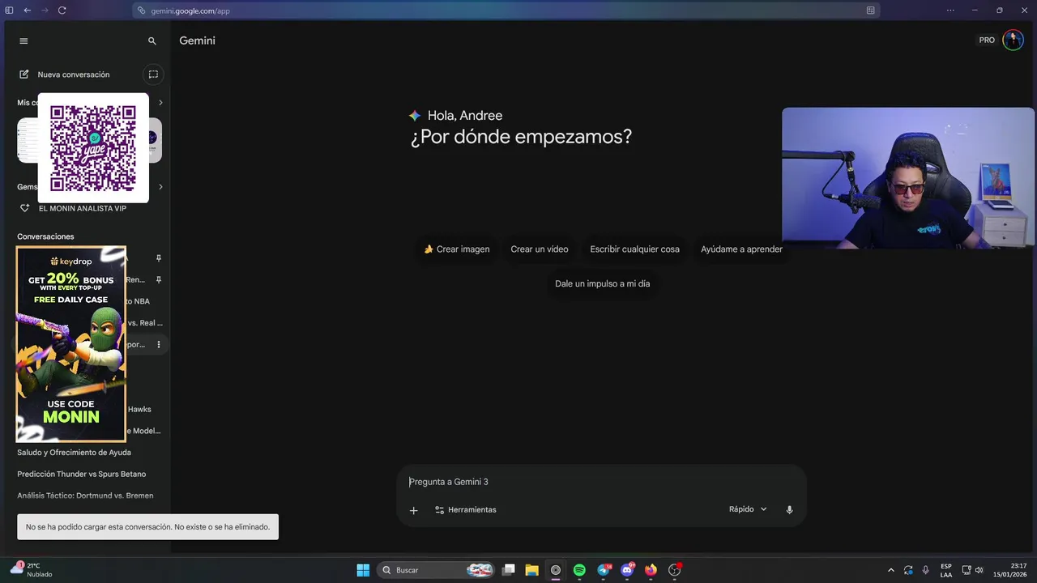Open site info icon in address bar

(142, 11)
